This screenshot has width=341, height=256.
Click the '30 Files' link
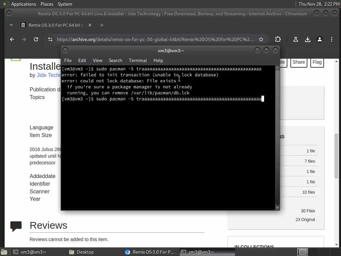(308, 211)
